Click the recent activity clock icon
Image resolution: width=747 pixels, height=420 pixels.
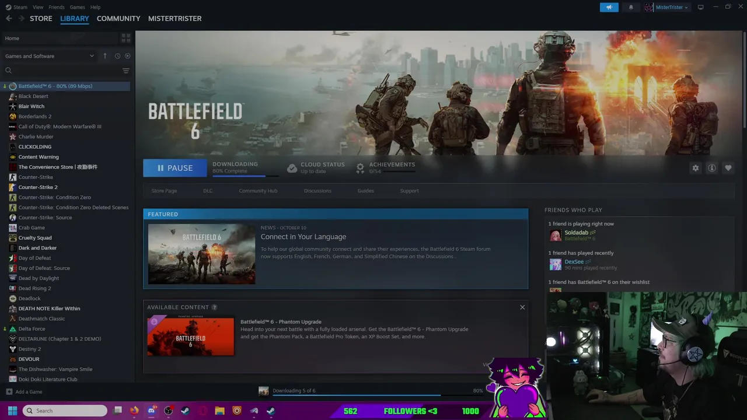tap(117, 56)
